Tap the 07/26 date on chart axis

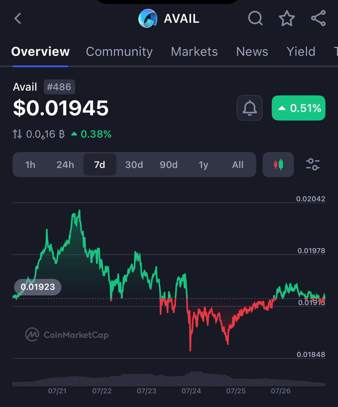coord(281,391)
